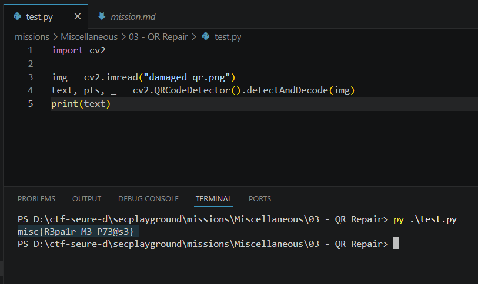Click line number 4 in the gutter
The image size is (478, 284).
31,90
